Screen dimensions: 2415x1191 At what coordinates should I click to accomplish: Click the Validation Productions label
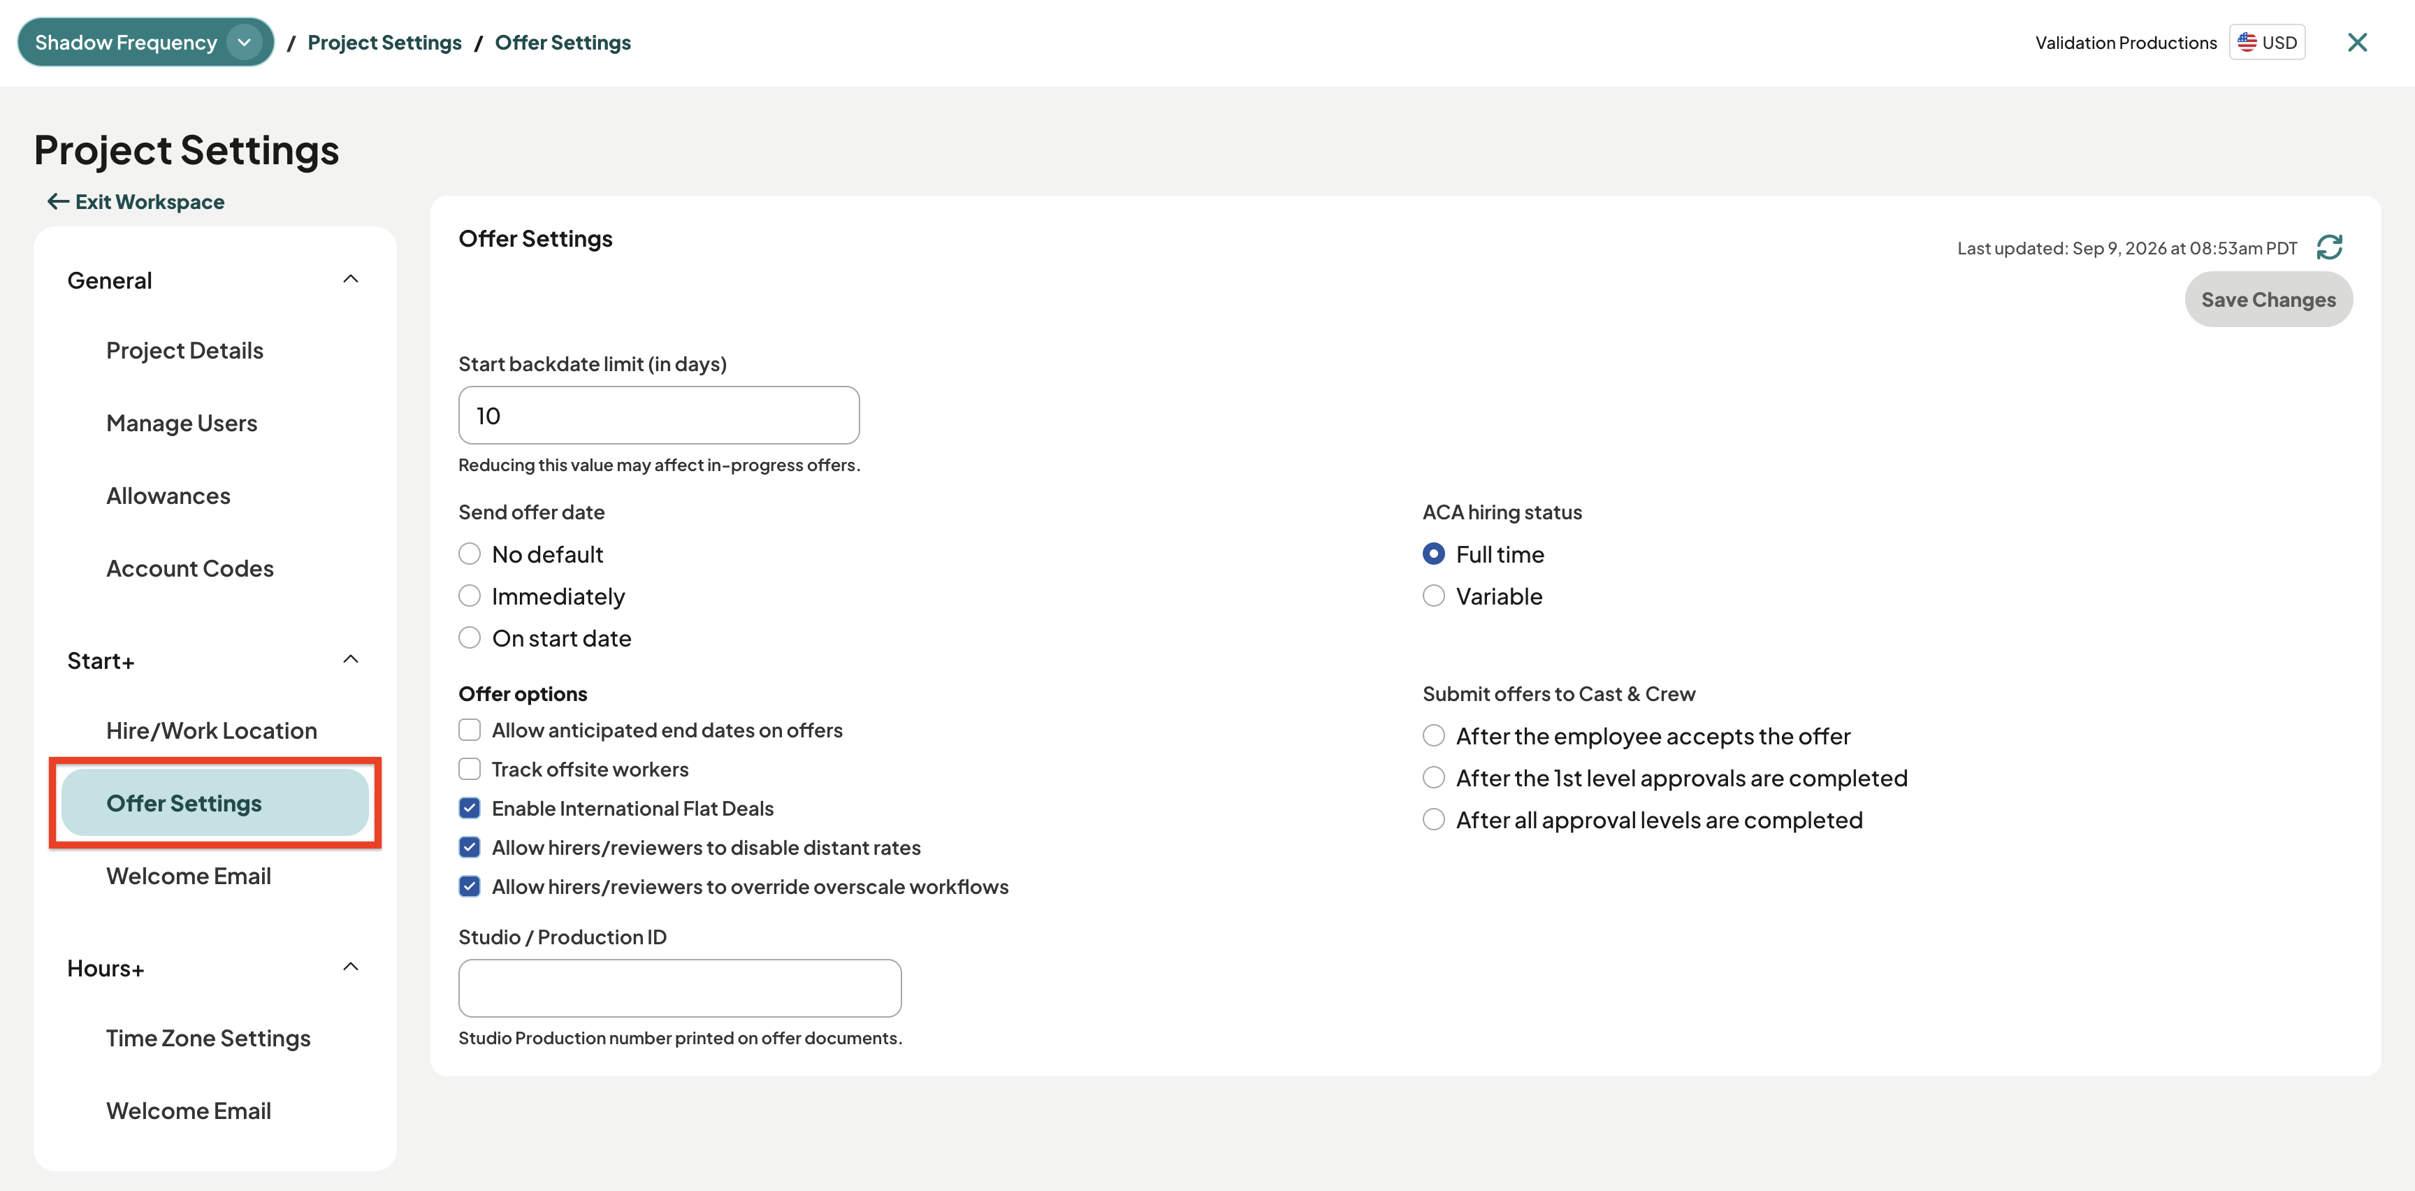[2125, 42]
